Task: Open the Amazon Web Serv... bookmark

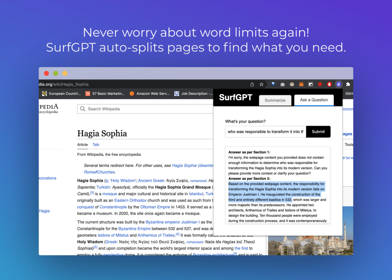Action: (x=149, y=94)
